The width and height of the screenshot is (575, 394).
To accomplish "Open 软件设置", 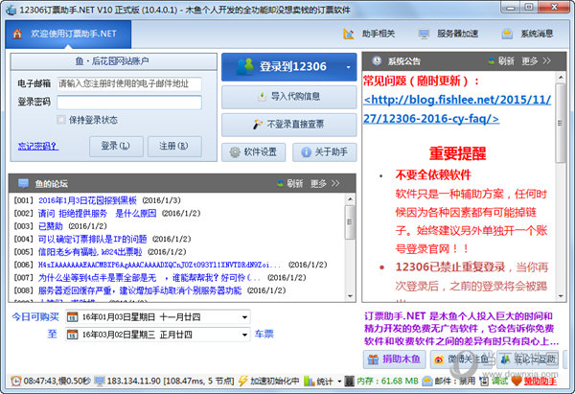I will point(253,151).
